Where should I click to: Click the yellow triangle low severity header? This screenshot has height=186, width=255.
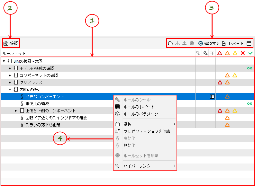(235, 53)
